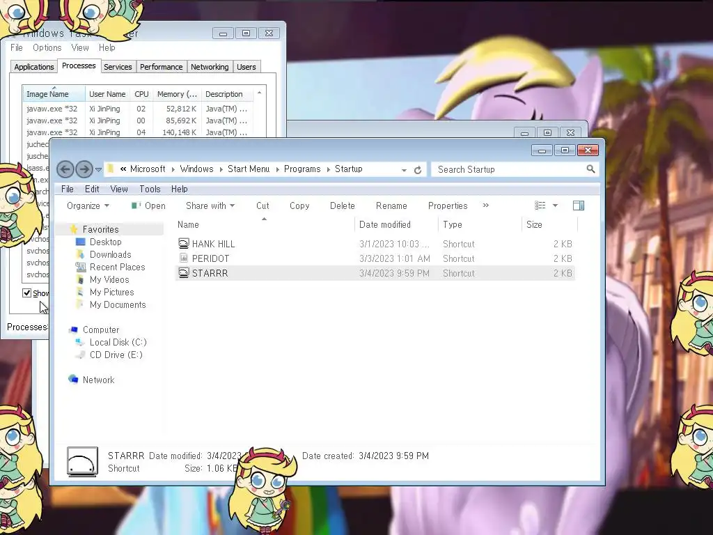Click the 3/4/2023 9:59 PM date cell
This screenshot has width=713, height=535.
(x=394, y=273)
